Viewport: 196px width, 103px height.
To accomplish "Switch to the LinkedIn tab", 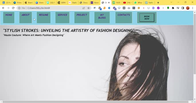I will pos(7,3).
